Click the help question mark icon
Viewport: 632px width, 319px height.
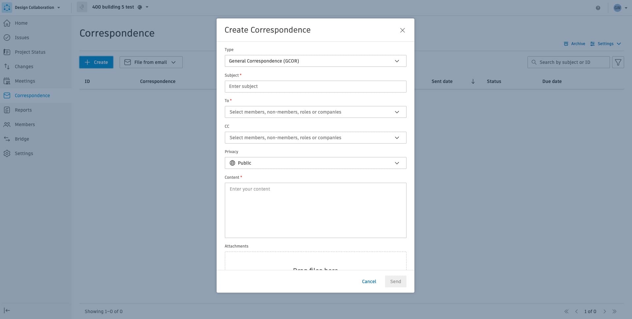pyautogui.click(x=598, y=8)
